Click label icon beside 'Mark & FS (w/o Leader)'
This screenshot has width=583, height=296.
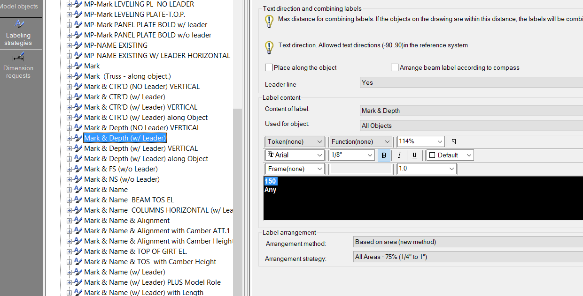click(x=78, y=169)
